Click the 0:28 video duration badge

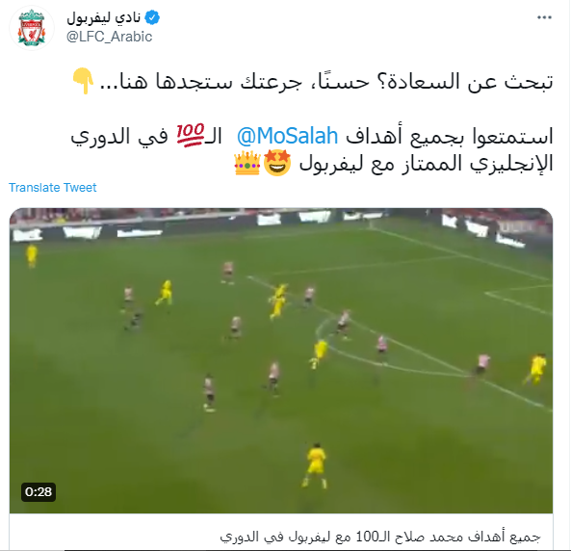click(39, 492)
